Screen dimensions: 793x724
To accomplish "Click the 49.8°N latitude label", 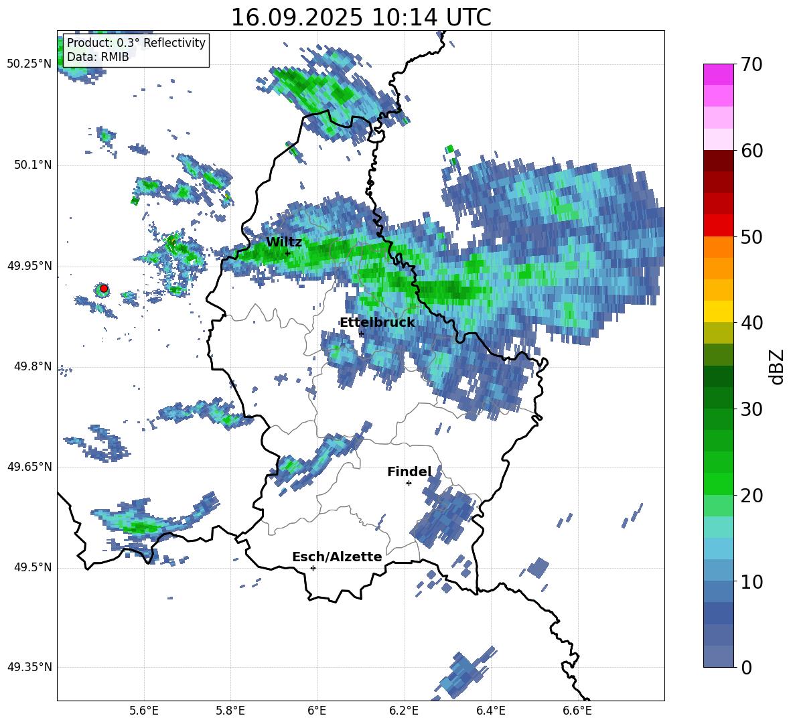I will (x=32, y=366).
